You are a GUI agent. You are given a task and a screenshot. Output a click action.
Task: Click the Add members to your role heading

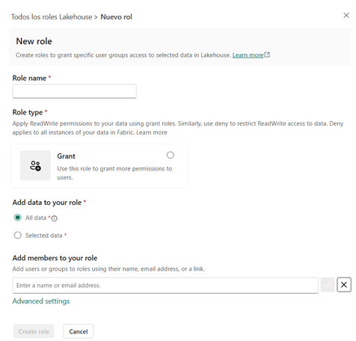55,258
